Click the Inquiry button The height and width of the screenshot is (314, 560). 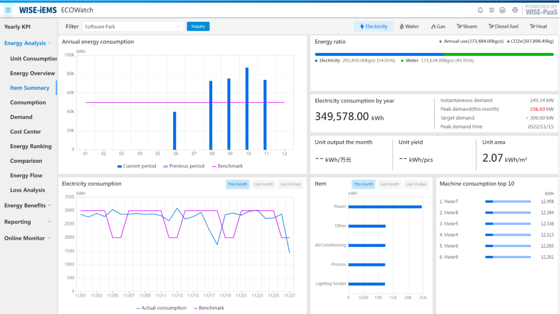click(x=198, y=26)
